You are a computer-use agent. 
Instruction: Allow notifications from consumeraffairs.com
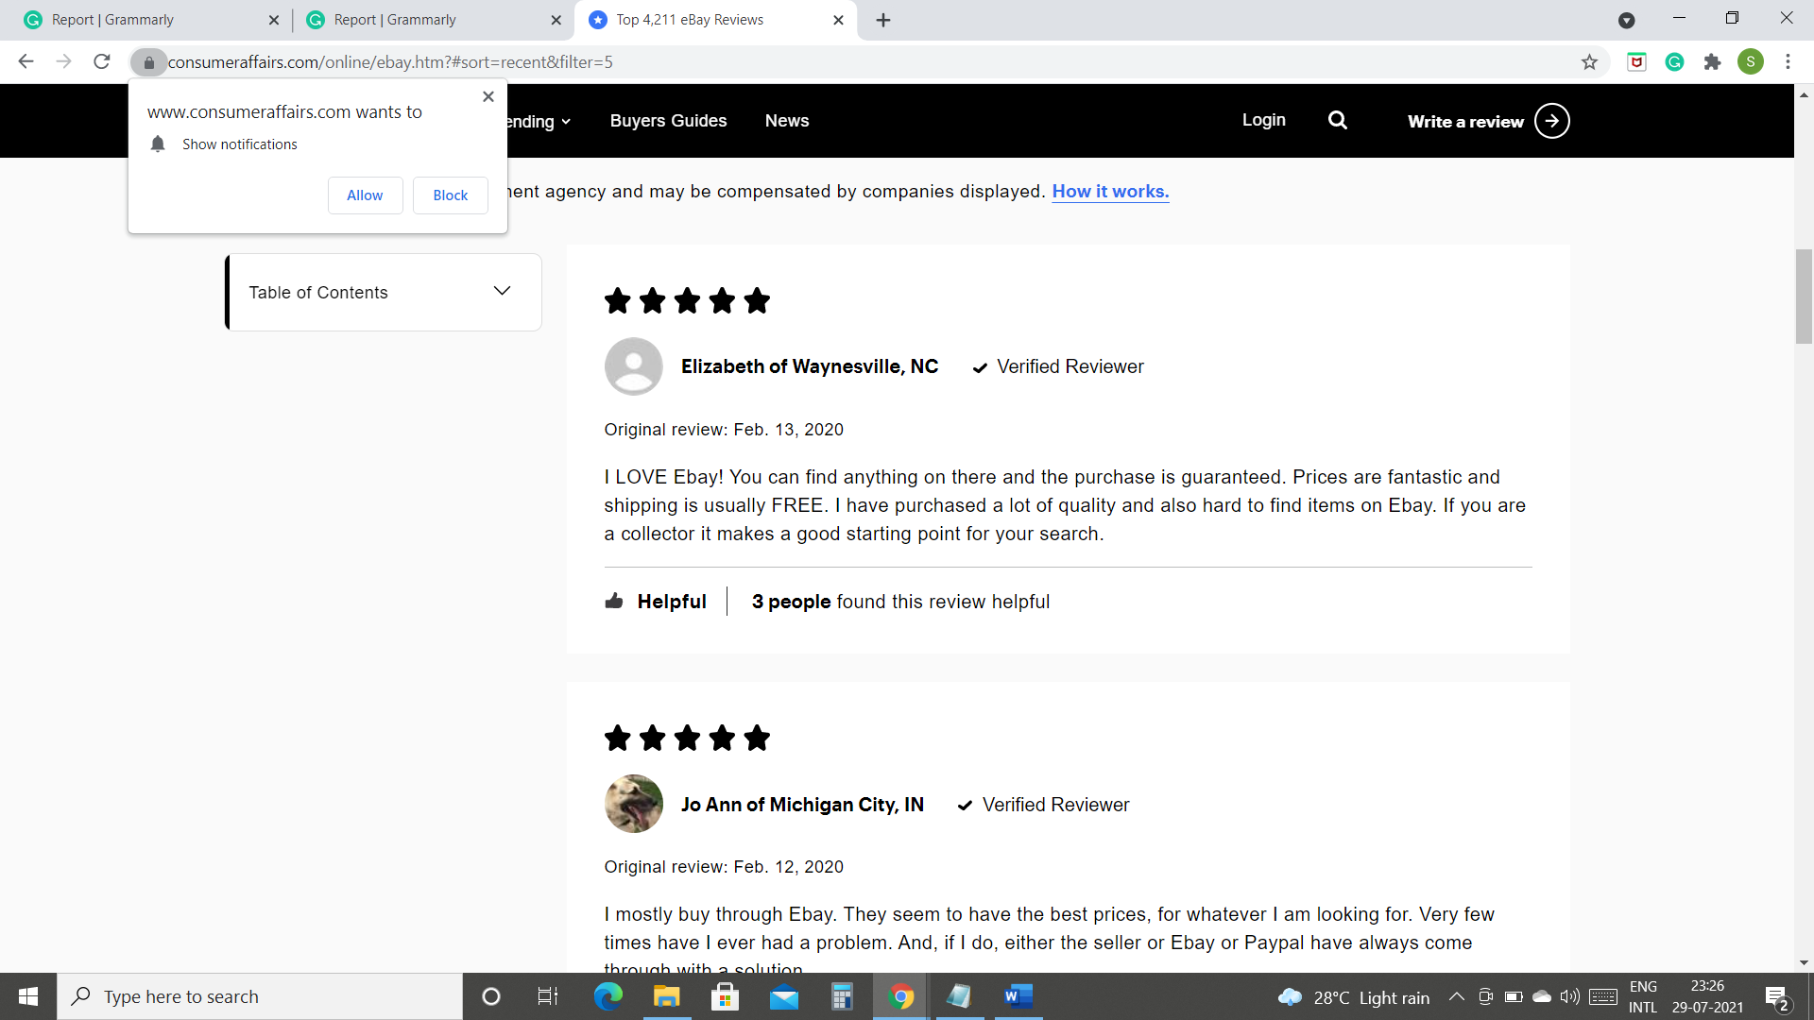[x=365, y=195]
